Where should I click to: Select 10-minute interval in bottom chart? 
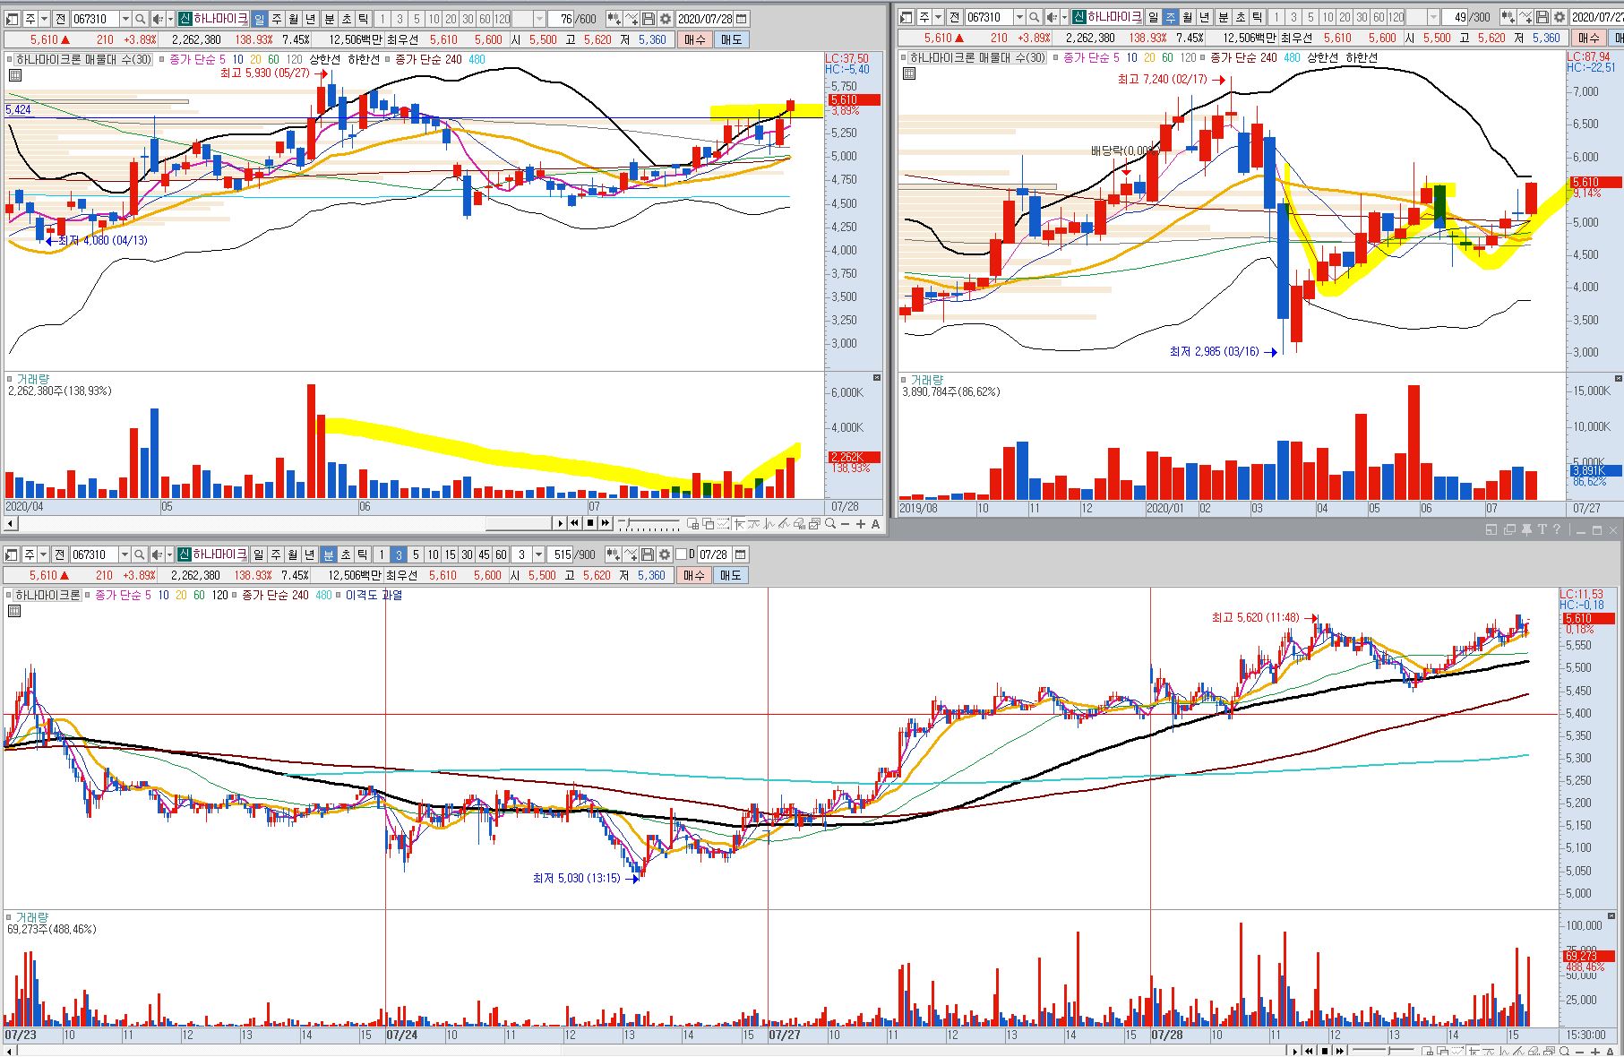tap(434, 554)
